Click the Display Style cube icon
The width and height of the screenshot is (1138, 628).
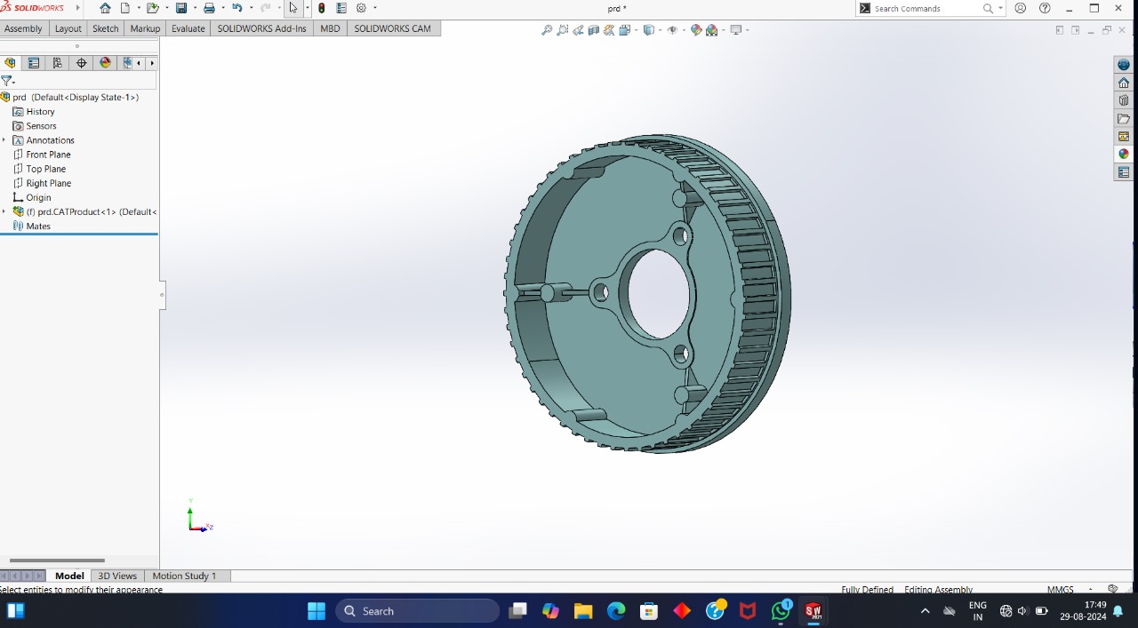point(648,30)
